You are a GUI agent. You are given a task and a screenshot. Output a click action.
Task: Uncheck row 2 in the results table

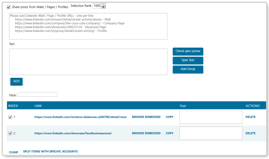[x=10, y=133]
